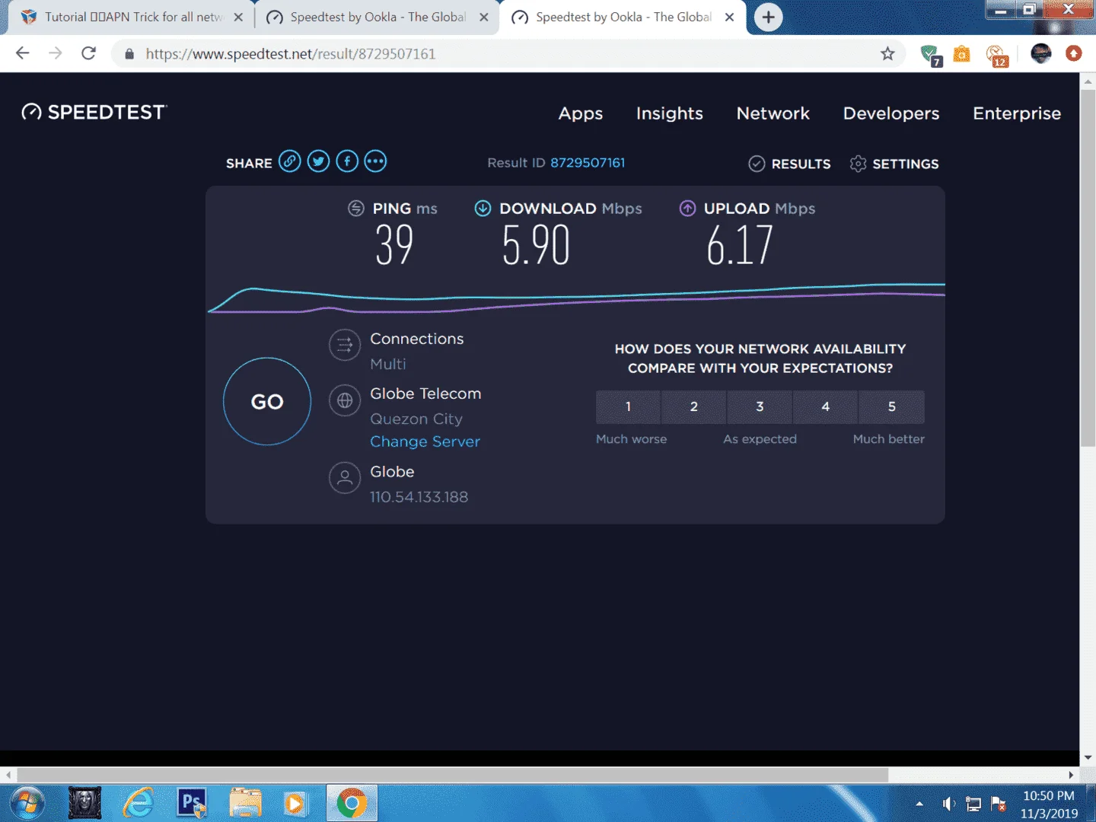Click the Change Server link

[425, 441]
